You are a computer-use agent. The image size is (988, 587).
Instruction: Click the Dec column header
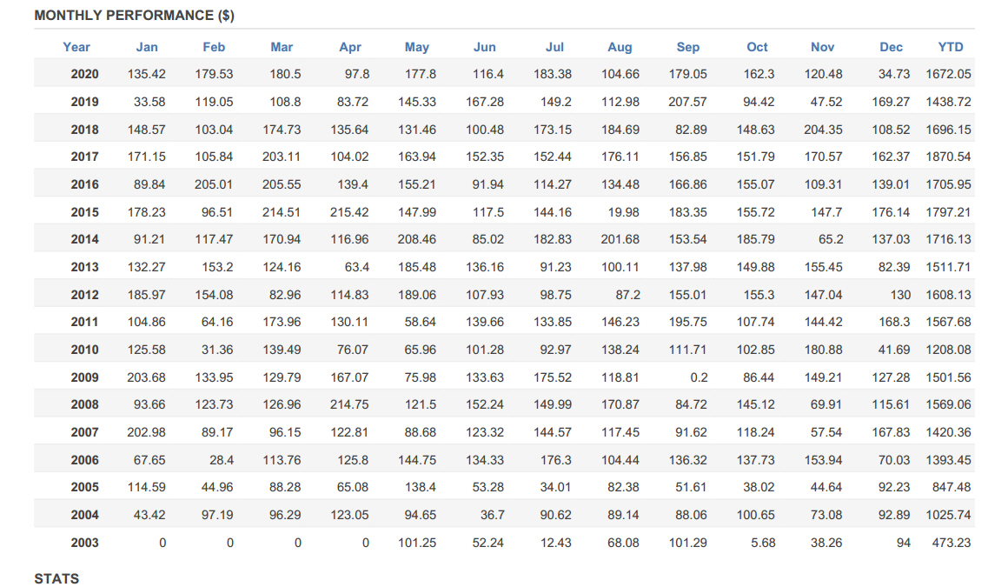coord(891,47)
